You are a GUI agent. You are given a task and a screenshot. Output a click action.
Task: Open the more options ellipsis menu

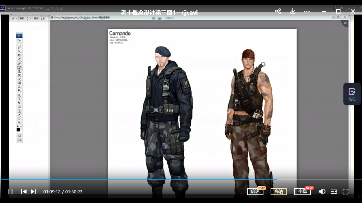pyautogui.click(x=306, y=11)
